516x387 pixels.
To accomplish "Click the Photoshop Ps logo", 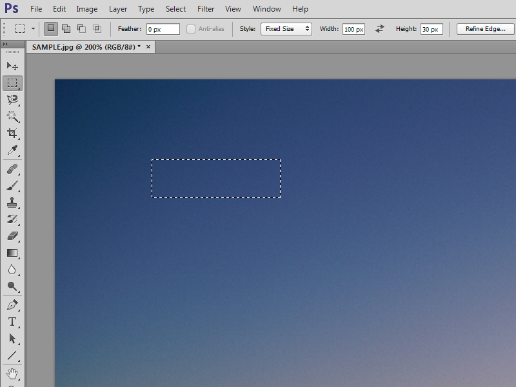I will point(12,8).
